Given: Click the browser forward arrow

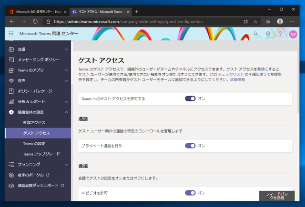Looking at the screenshot, I should (x=23, y=21).
